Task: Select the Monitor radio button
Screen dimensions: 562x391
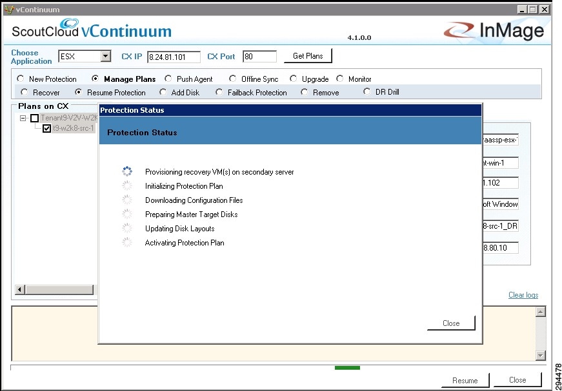Action: (x=340, y=79)
